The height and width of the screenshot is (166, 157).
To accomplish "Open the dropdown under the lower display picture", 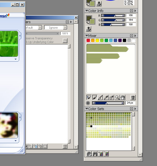I will coord(16,141).
